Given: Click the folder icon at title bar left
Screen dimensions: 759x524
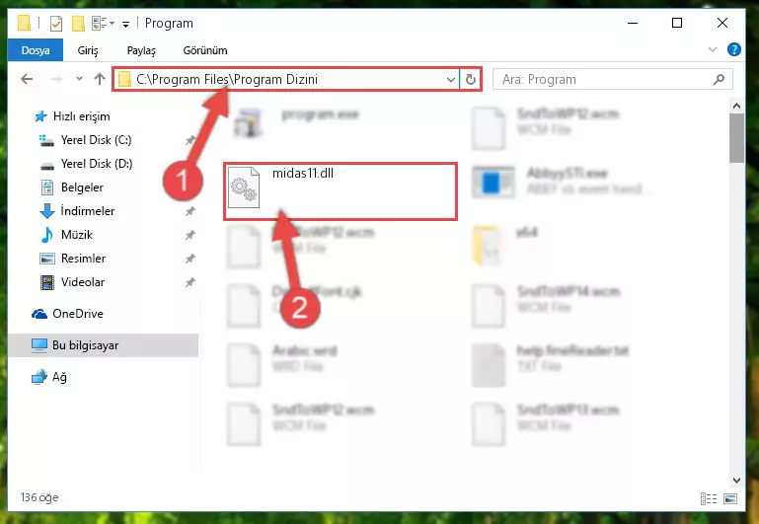Looking at the screenshot, I should point(24,23).
